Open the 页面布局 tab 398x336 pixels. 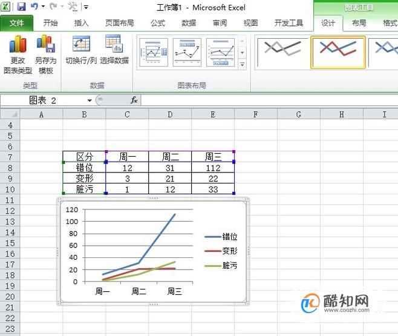[120, 23]
